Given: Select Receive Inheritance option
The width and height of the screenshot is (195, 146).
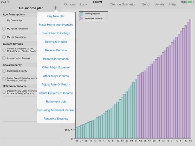Looking at the screenshot, I should 56,59.
